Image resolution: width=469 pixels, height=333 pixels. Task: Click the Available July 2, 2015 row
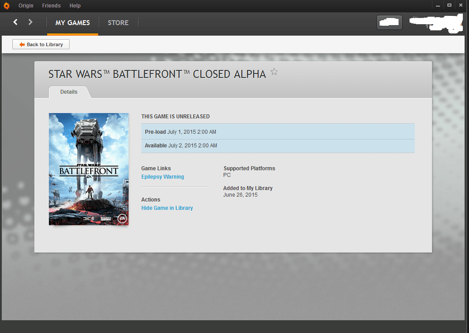click(x=278, y=146)
